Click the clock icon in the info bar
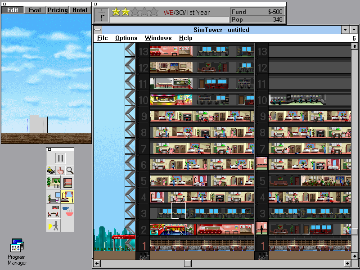This screenshot has height=270, width=360. pos(102,15)
